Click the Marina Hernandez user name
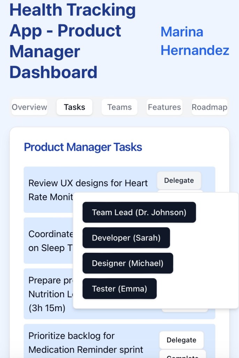 click(x=194, y=41)
